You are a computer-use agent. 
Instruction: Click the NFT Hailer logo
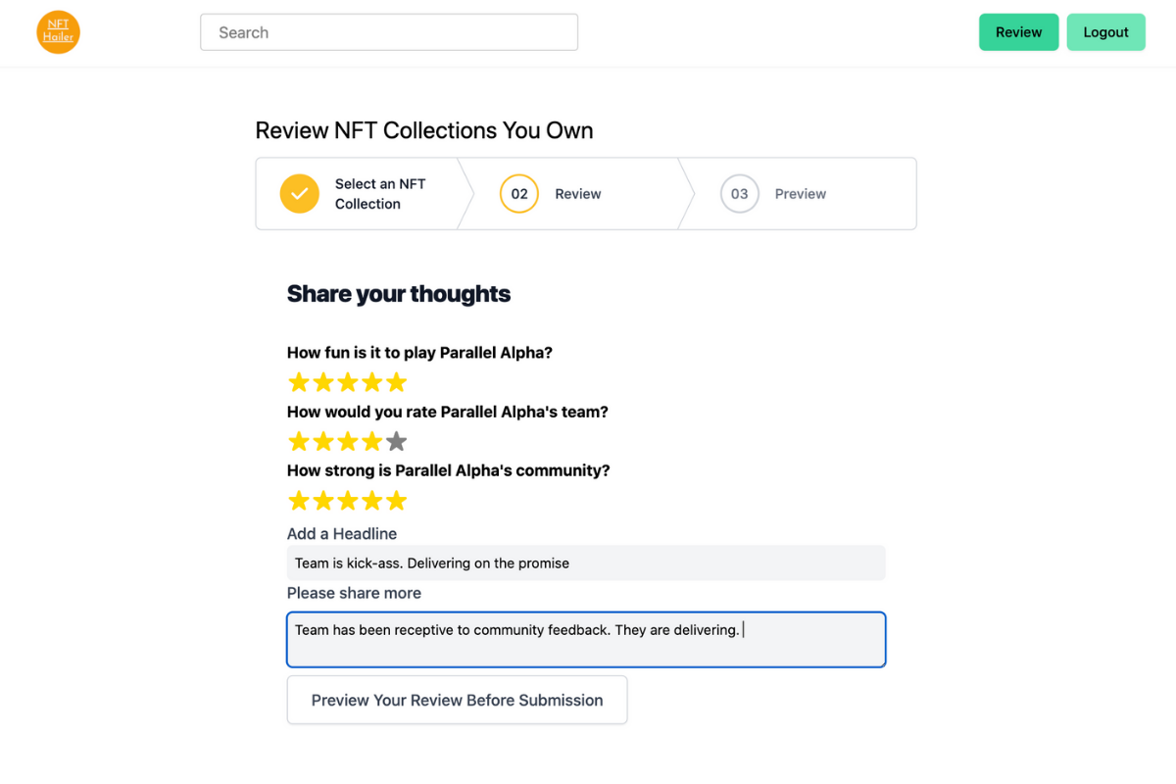click(58, 32)
